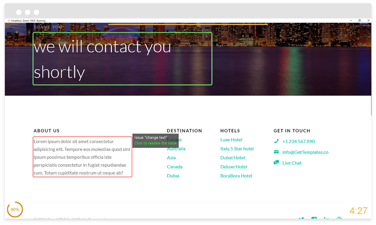Screen dimensions: 376x225
Task: Click the orange progress bar at top
Action: coord(188,24)
